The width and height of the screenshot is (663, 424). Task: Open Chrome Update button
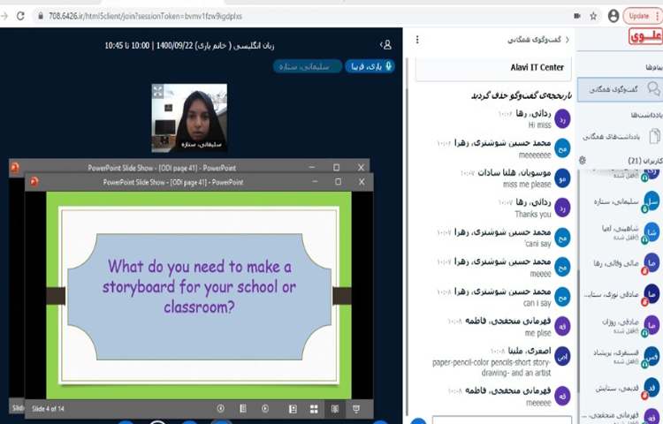[640, 16]
